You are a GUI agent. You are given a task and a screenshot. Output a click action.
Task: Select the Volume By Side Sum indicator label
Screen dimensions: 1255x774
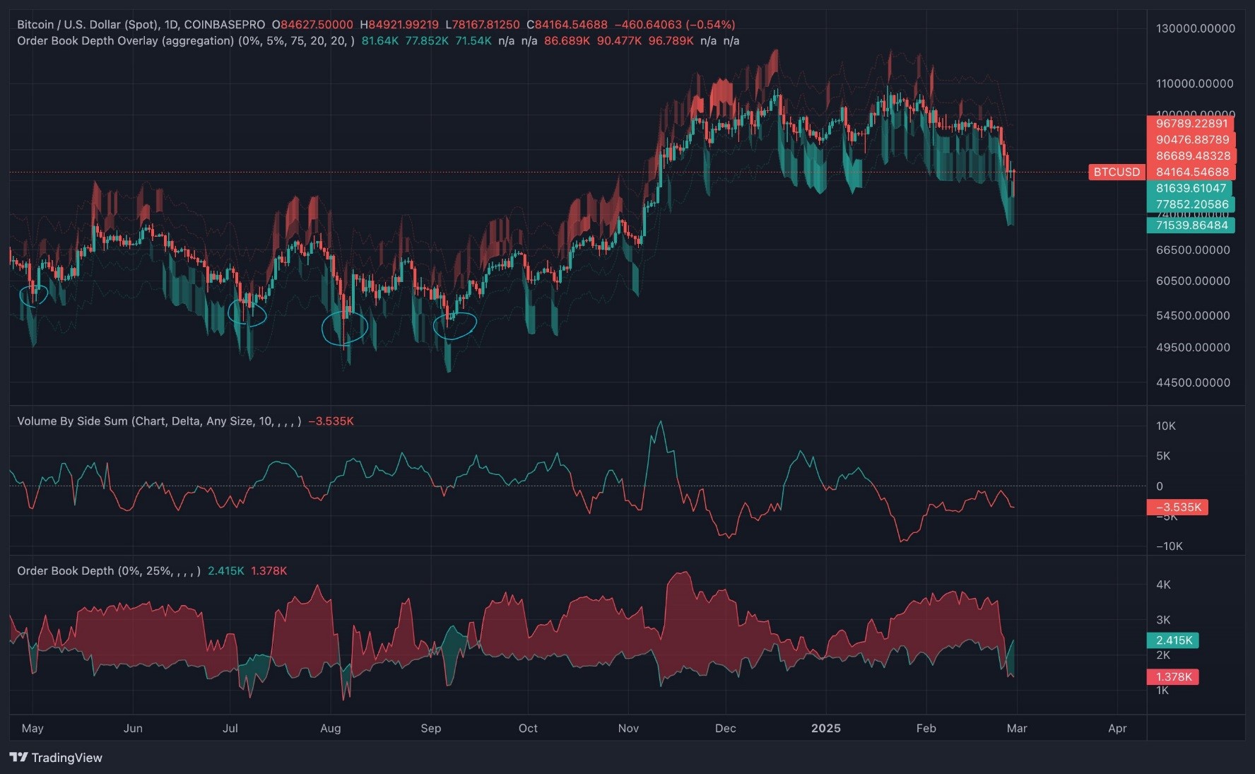click(x=159, y=421)
